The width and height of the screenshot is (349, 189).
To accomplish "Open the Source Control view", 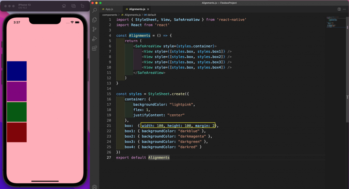I will [x=95, y=30].
